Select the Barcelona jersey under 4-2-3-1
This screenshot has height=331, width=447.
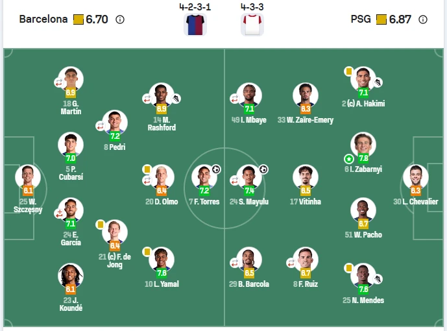click(194, 24)
